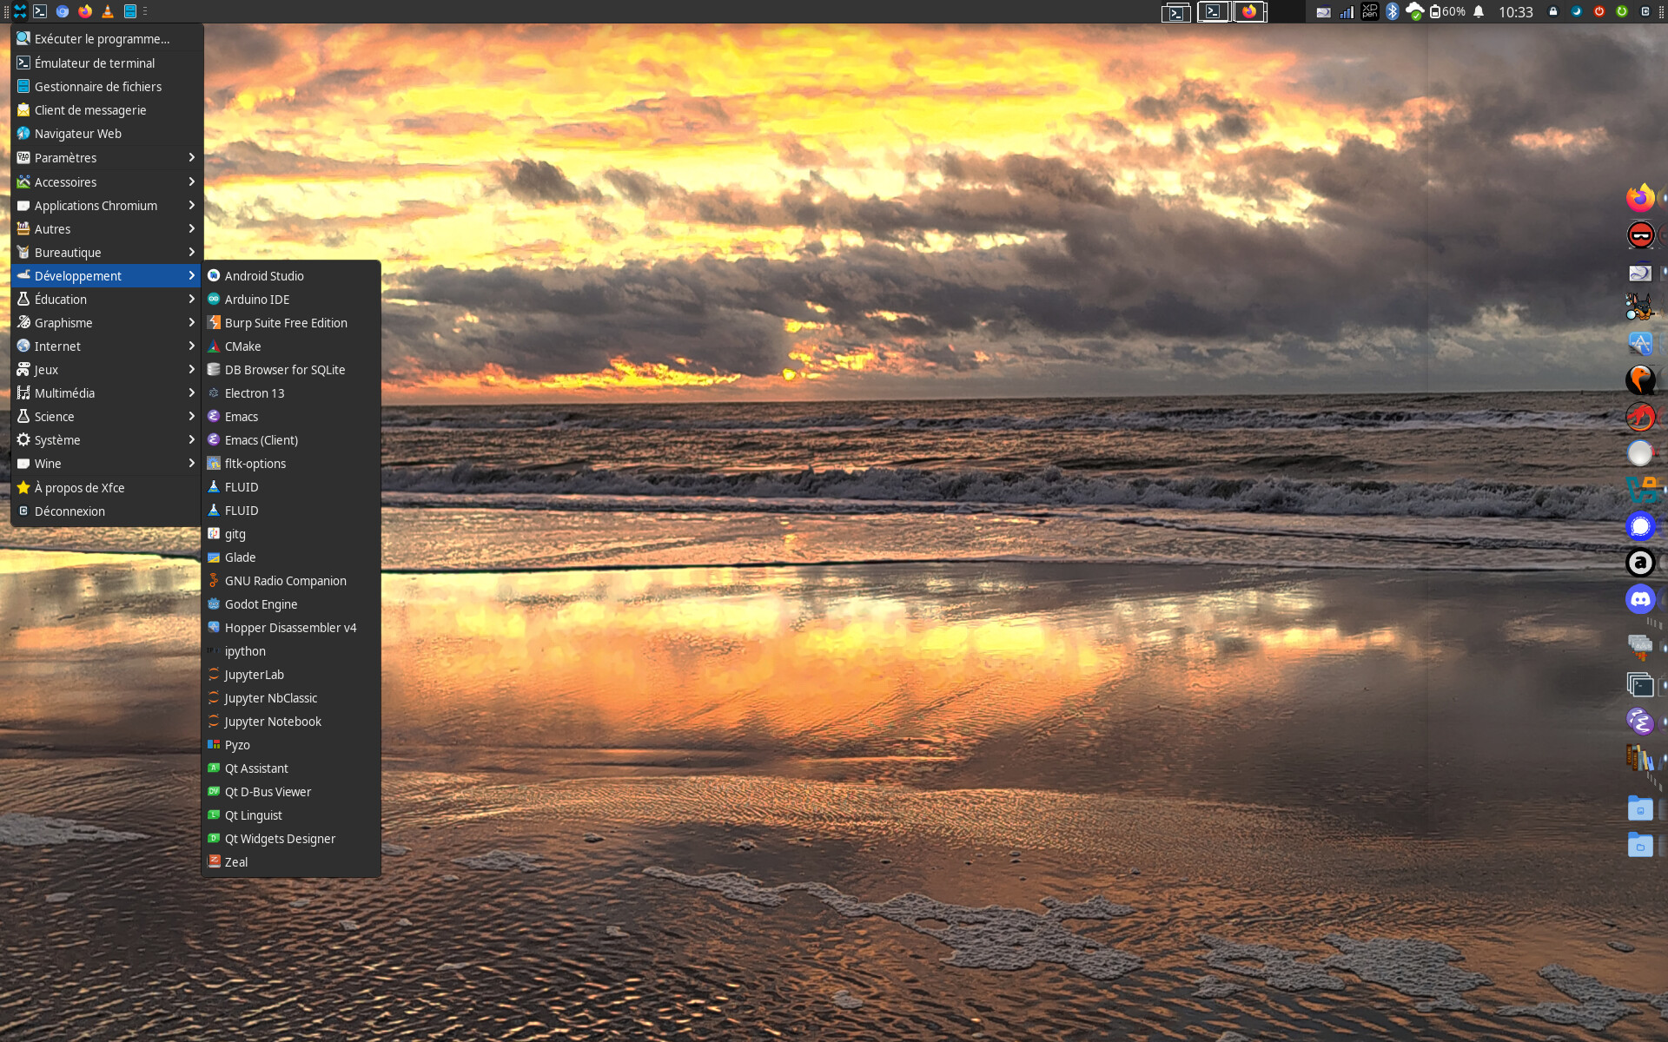The width and height of the screenshot is (1668, 1042).
Task: Open Emacs icon in the right dock
Action: coord(1639,721)
